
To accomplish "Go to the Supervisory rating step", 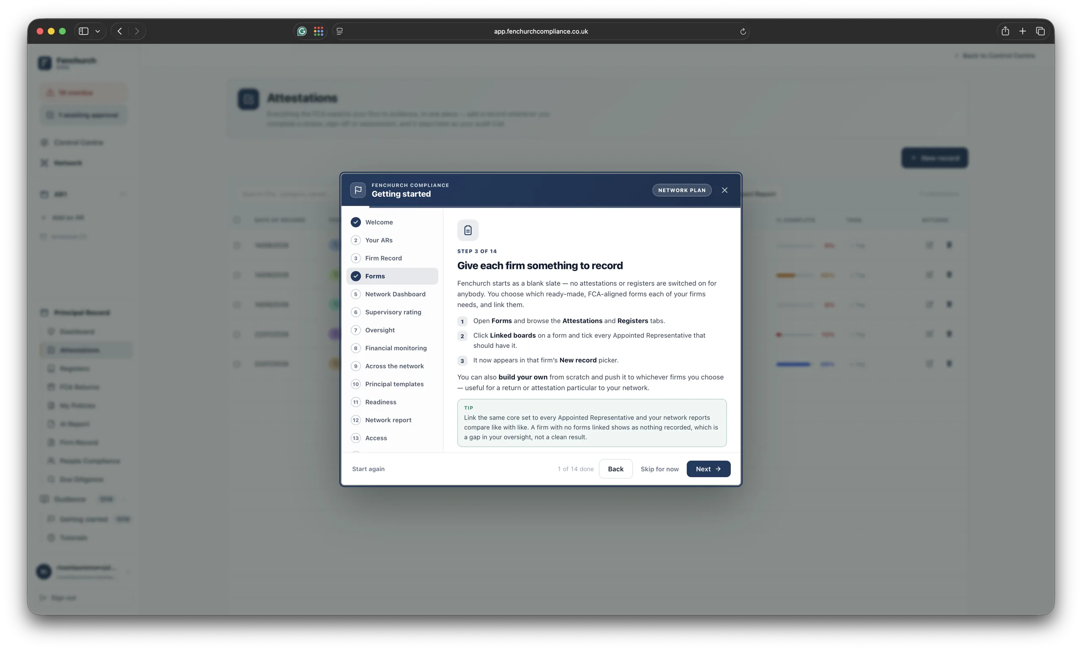I will pyautogui.click(x=392, y=312).
